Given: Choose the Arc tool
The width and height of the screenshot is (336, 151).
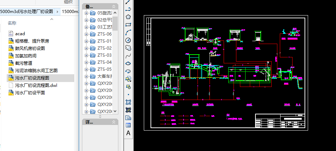Looking at the screenshot, I should click(x=128, y=32).
